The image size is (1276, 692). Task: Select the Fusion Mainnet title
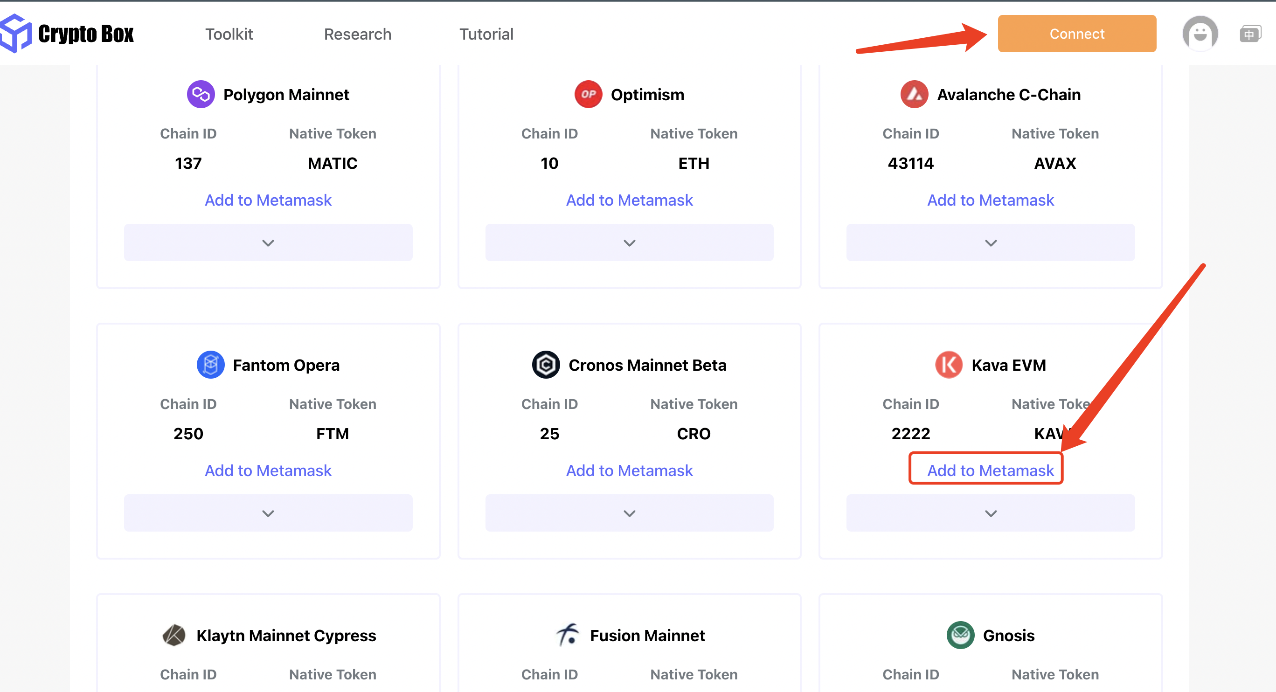647,636
